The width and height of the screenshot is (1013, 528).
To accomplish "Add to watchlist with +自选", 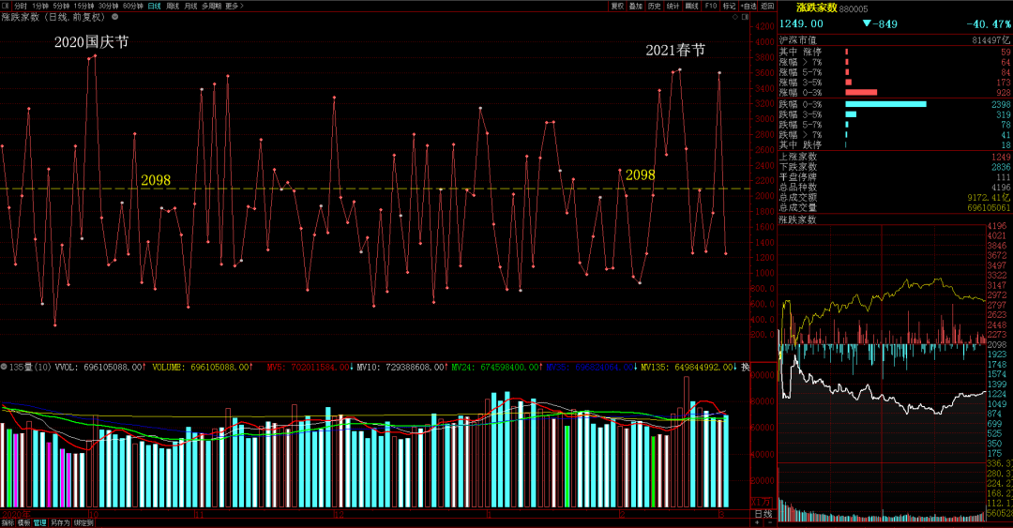I will point(748,6).
